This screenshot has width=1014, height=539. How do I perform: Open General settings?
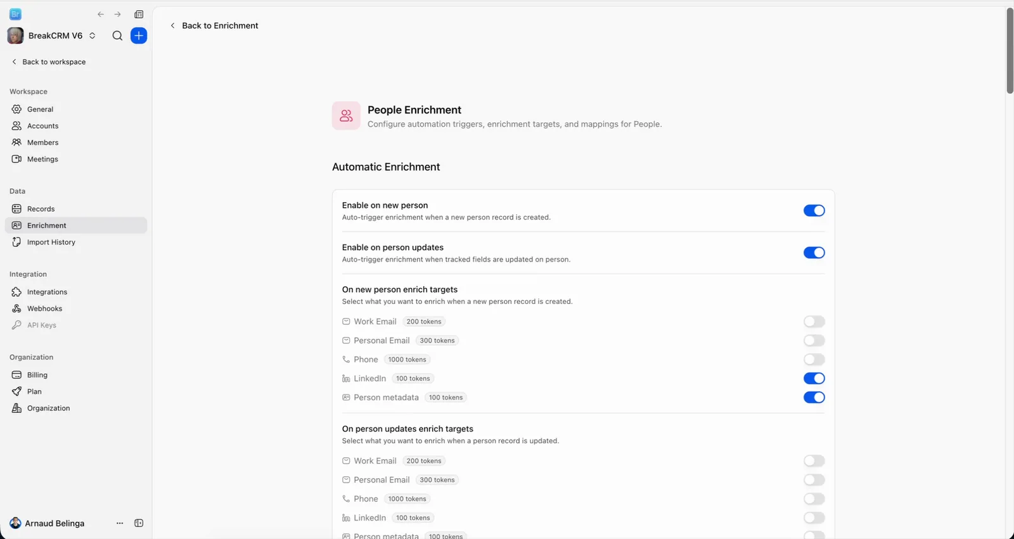[x=76, y=109]
